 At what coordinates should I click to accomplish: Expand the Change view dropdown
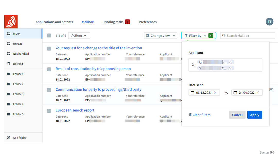tap(160, 36)
